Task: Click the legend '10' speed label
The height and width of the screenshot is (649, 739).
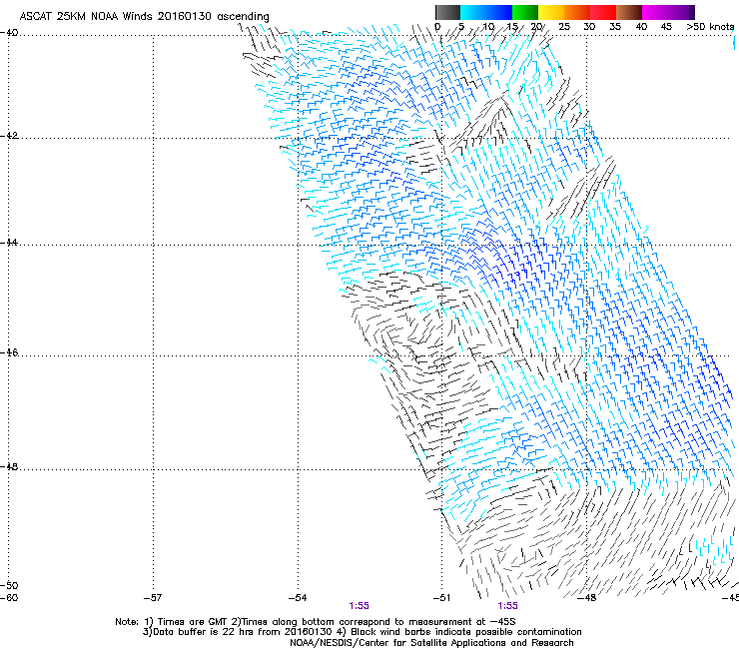Action: pyautogui.click(x=488, y=27)
